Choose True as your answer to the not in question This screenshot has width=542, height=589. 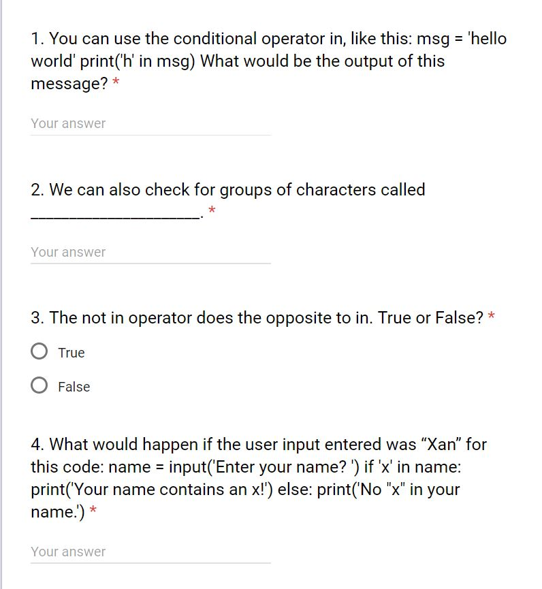(40, 352)
